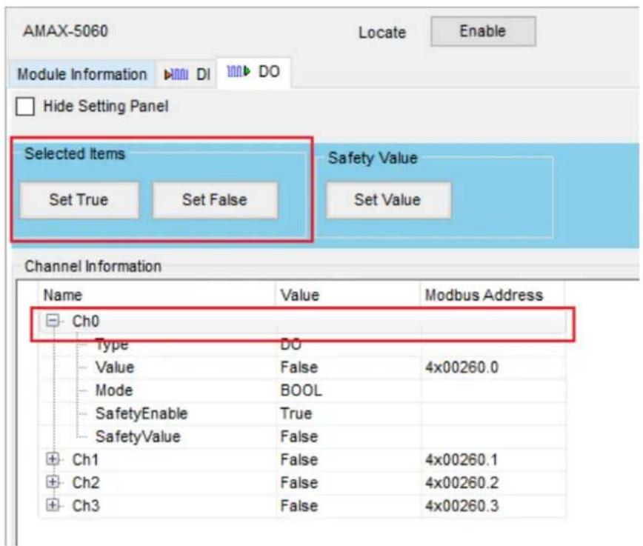Expand the Ch1 channel node
This screenshot has height=546, width=643.
pos(53,459)
